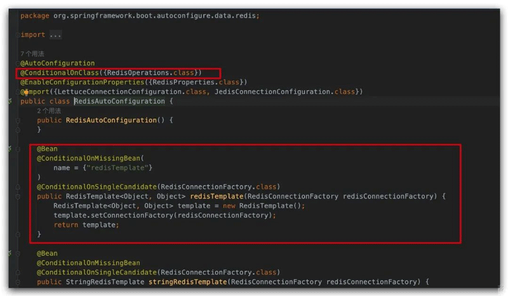Click the package declaration line at the top
The image size is (508, 296).
140,15
